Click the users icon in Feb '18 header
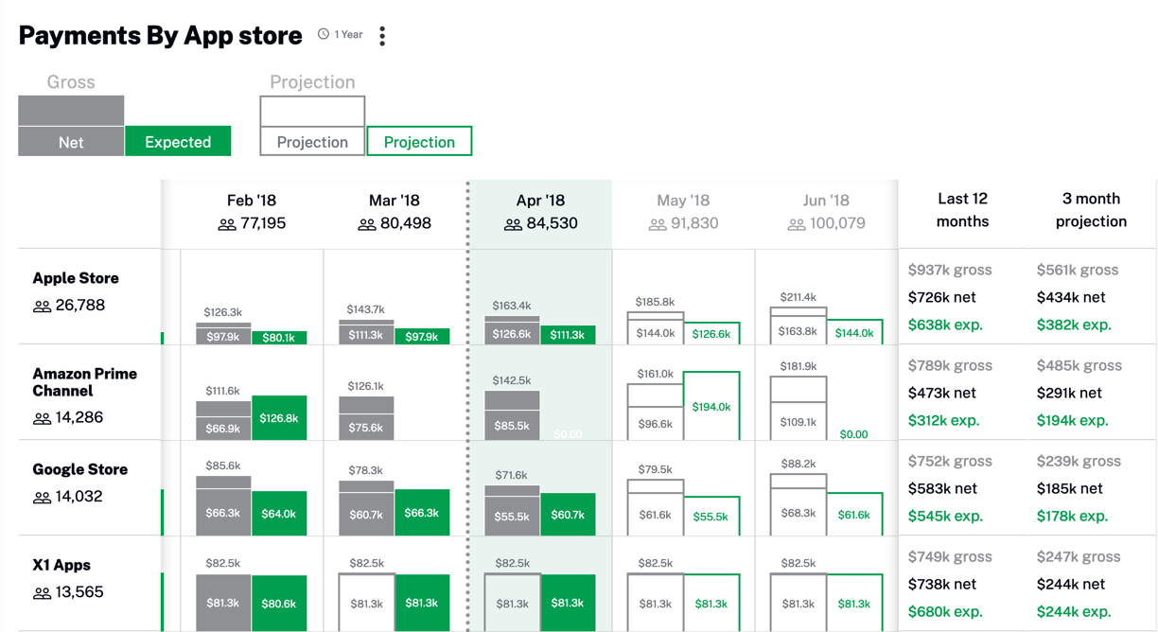 pyautogui.click(x=226, y=225)
